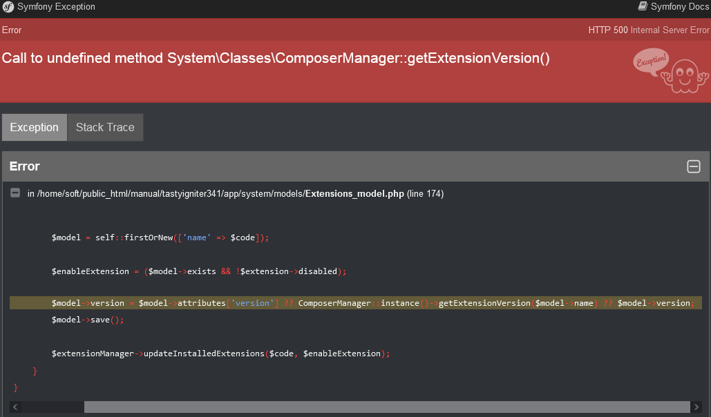Click the 'updateInstalledExtensions' code line

click(220, 353)
